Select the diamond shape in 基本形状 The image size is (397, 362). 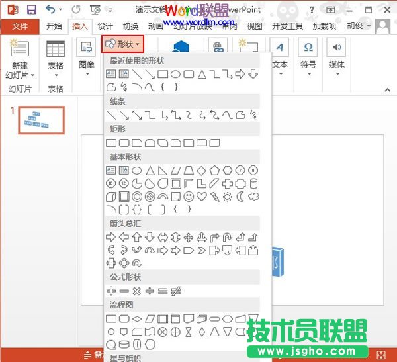(x=201, y=171)
